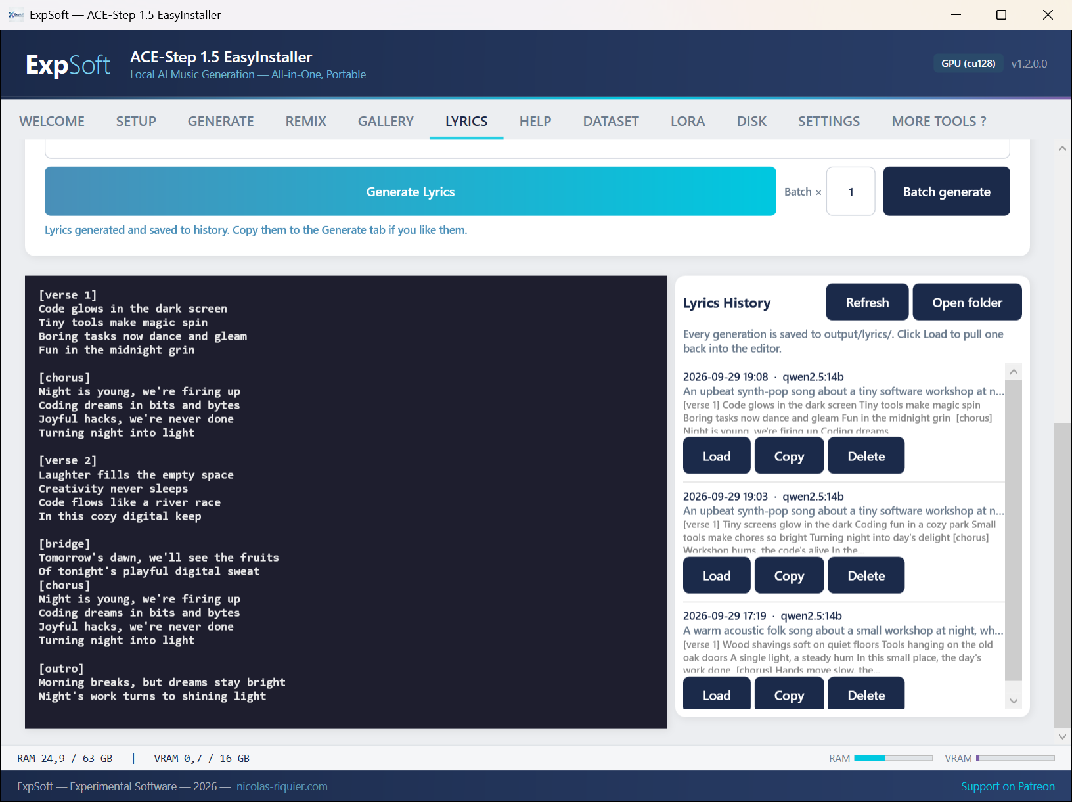Click the ExpSoft title bar app icon
Image resolution: width=1072 pixels, height=802 pixels.
point(16,14)
